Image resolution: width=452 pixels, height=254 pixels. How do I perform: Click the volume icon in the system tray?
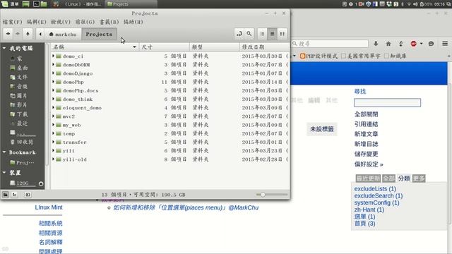click(x=415, y=4)
